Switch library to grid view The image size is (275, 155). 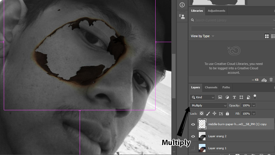(x=267, y=36)
